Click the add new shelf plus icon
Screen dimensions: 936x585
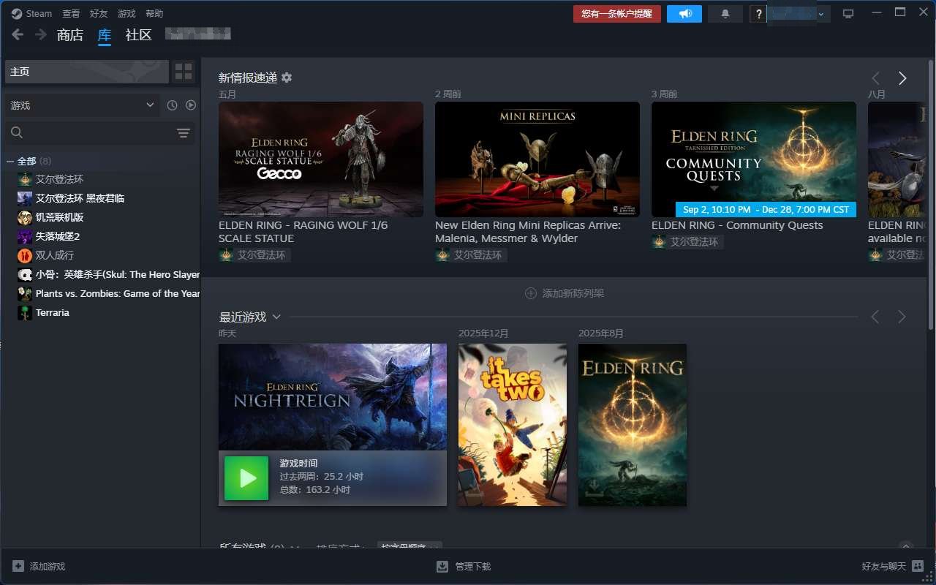pos(531,293)
